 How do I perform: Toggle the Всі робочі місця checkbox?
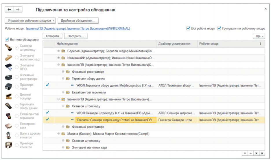[x=188, y=28]
